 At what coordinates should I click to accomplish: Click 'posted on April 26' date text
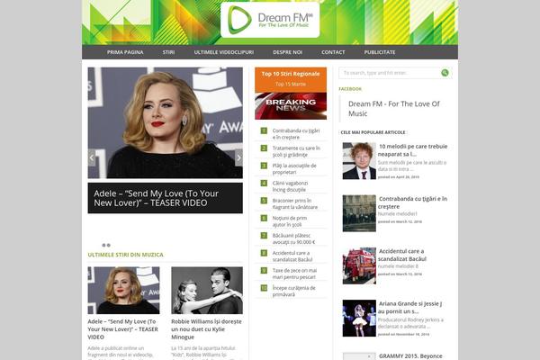[399, 177]
